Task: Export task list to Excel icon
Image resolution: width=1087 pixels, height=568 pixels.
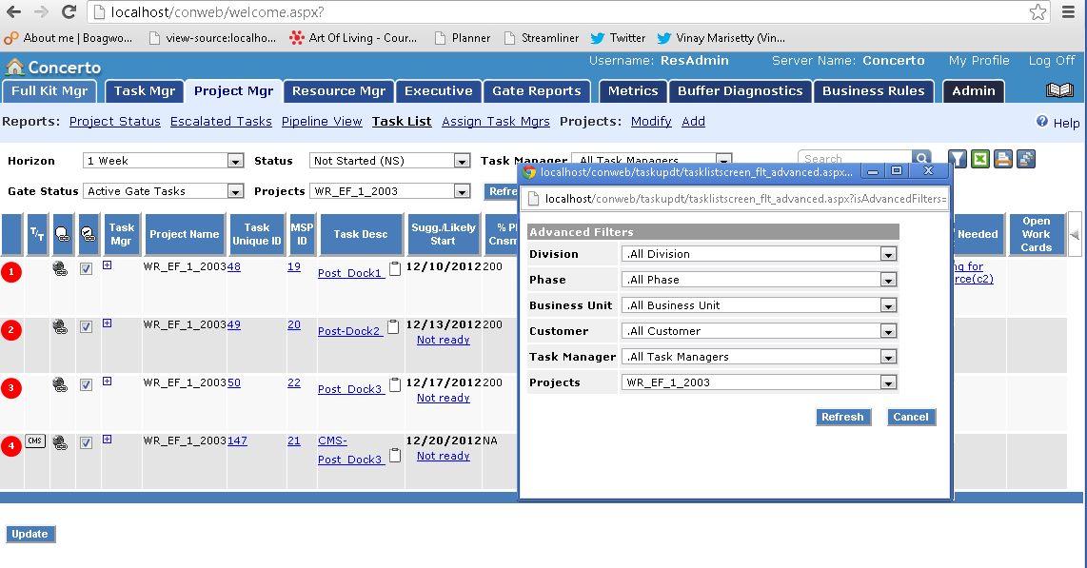Action: (980, 159)
